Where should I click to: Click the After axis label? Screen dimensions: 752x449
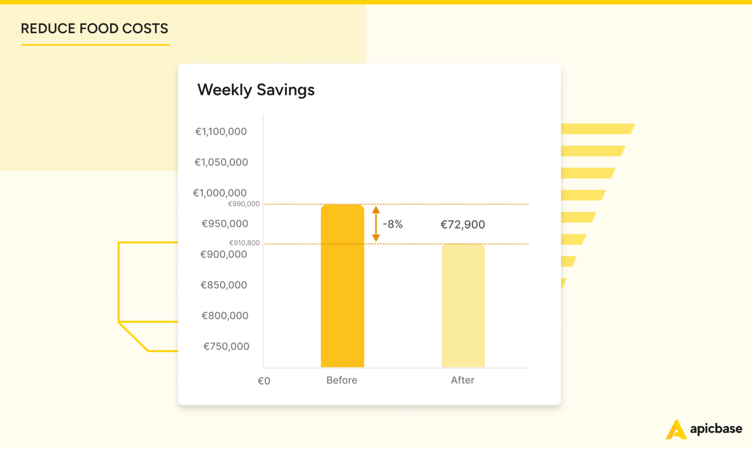point(462,380)
